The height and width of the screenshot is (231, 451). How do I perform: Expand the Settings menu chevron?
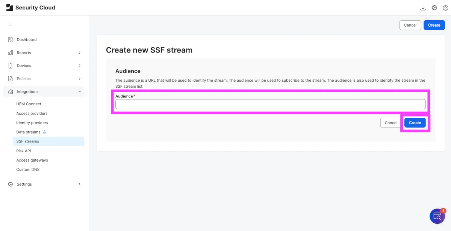tap(80, 184)
